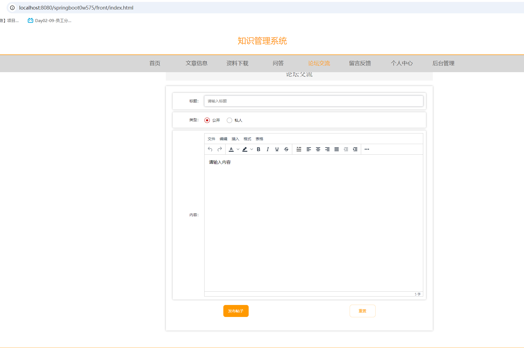Click inside the content editor area

pos(314,223)
